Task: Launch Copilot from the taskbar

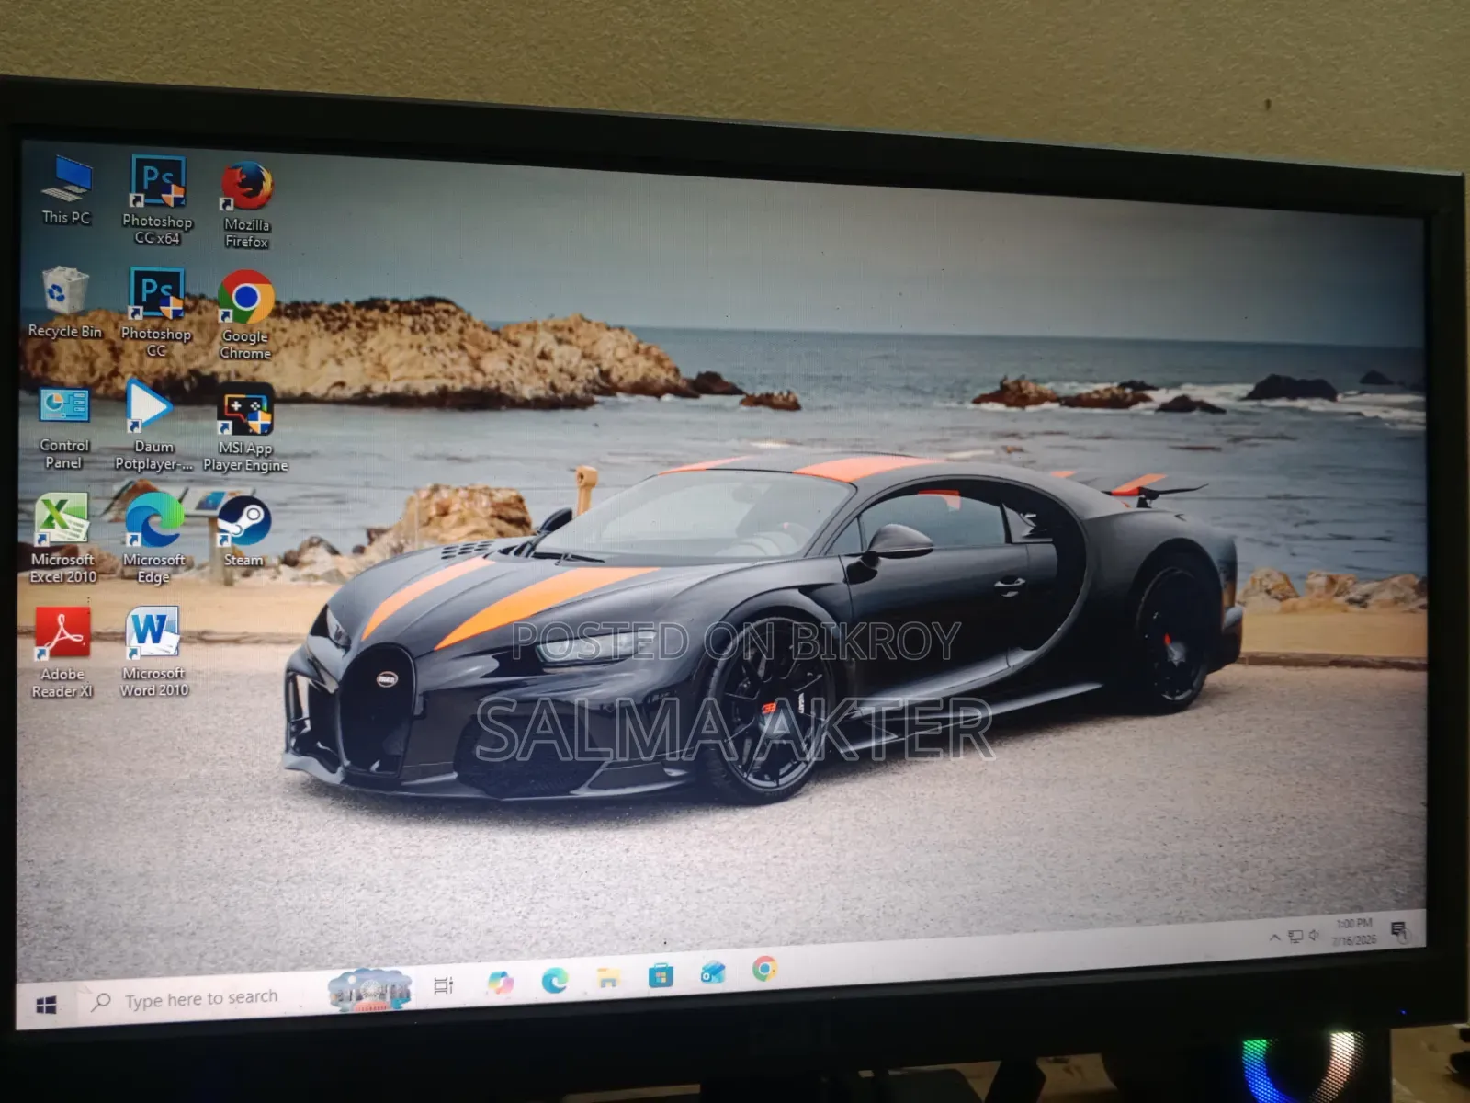Action: coord(500,983)
